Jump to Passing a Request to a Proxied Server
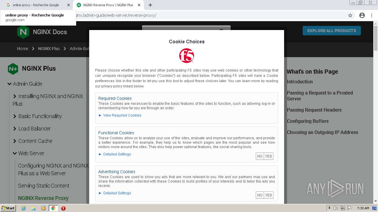 click(x=320, y=96)
